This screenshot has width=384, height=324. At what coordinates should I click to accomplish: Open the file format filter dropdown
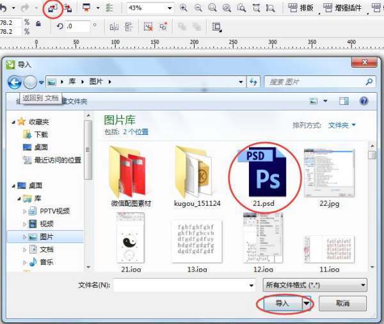[363, 285]
